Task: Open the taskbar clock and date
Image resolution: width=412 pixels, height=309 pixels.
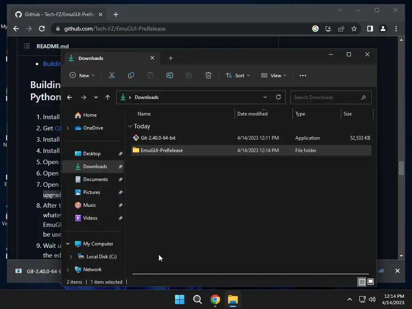Action: [x=393, y=299]
